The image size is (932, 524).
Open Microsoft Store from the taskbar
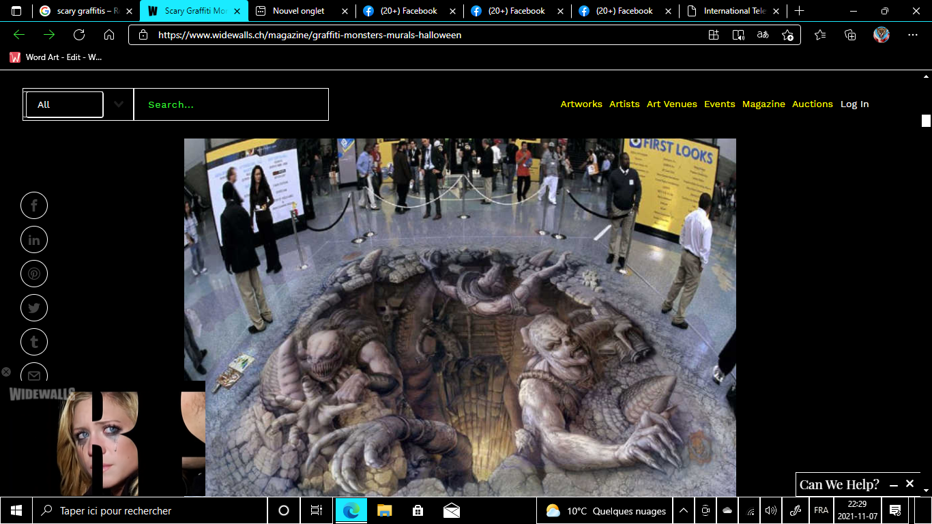pos(418,510)
